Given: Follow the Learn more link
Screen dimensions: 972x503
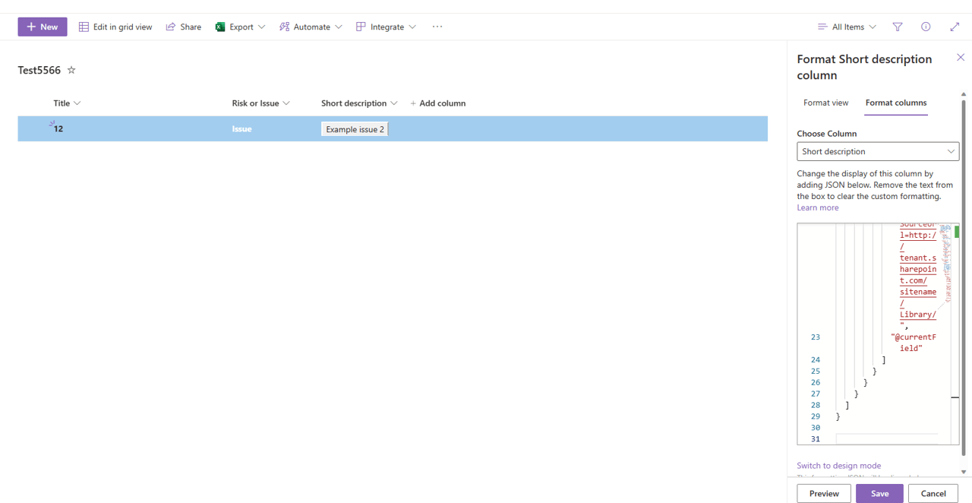Looking at the screenshot, I should click(818, 207).
